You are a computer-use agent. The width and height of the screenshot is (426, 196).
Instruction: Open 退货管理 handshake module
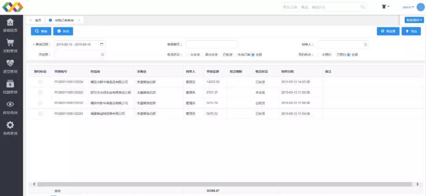[10, 66]
